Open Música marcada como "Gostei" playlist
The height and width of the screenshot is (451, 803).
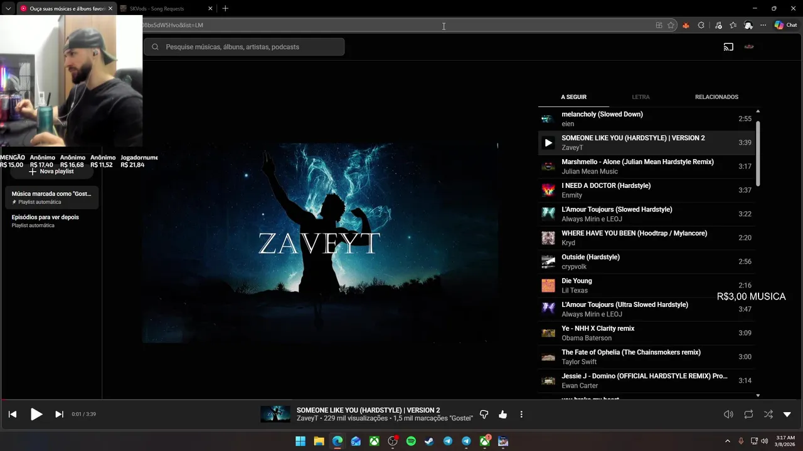(52, 197)
